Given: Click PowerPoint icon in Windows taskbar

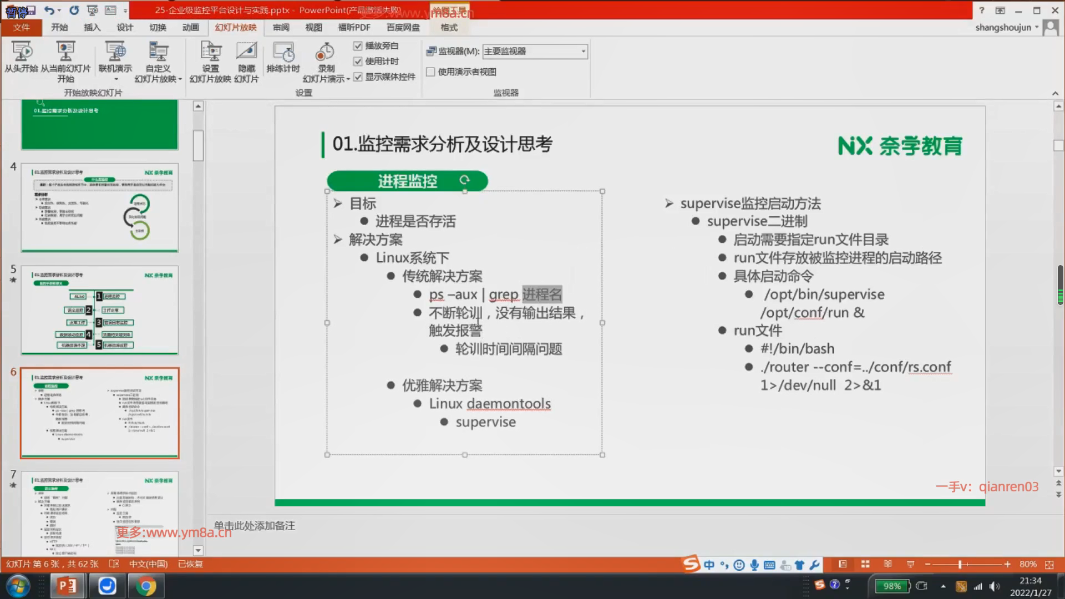Looking at the screenshot, I should click(x=67, y=586).
